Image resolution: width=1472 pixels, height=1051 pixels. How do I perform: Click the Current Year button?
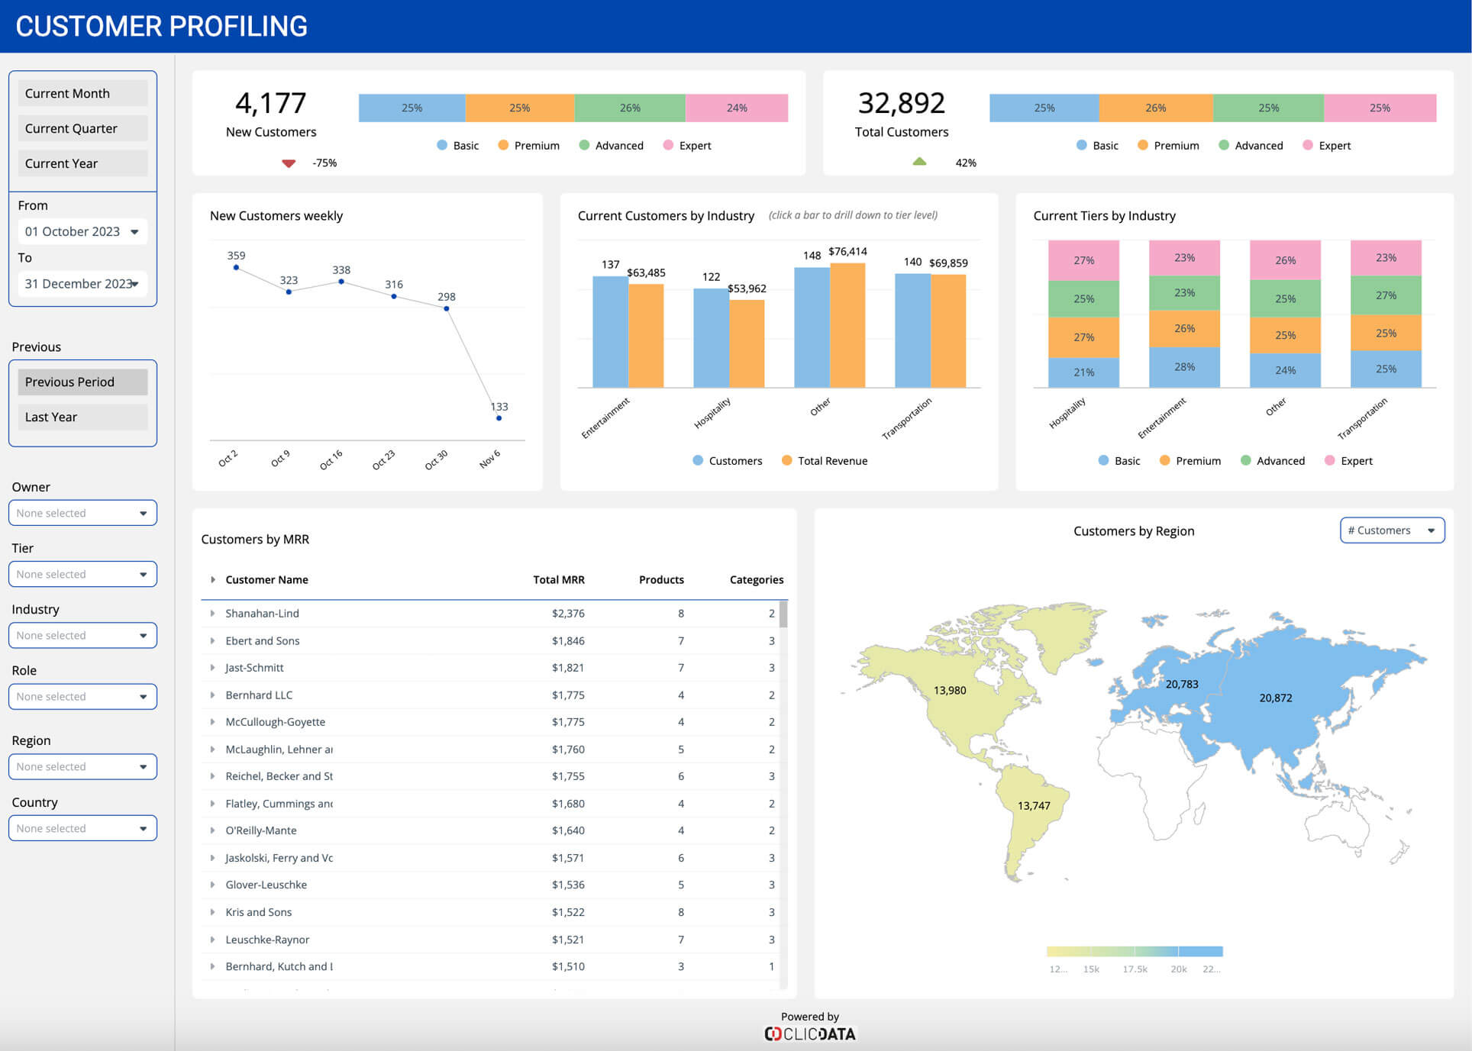tap(82, 163)
